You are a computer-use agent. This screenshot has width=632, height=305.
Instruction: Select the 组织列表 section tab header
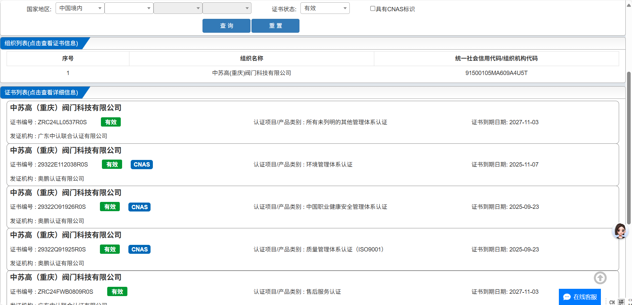click(x=42, y=43)
